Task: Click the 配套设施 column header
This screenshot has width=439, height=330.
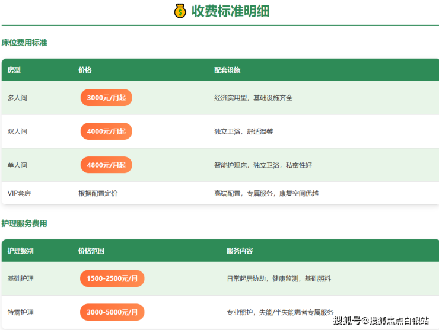Action: click(227, 70)
